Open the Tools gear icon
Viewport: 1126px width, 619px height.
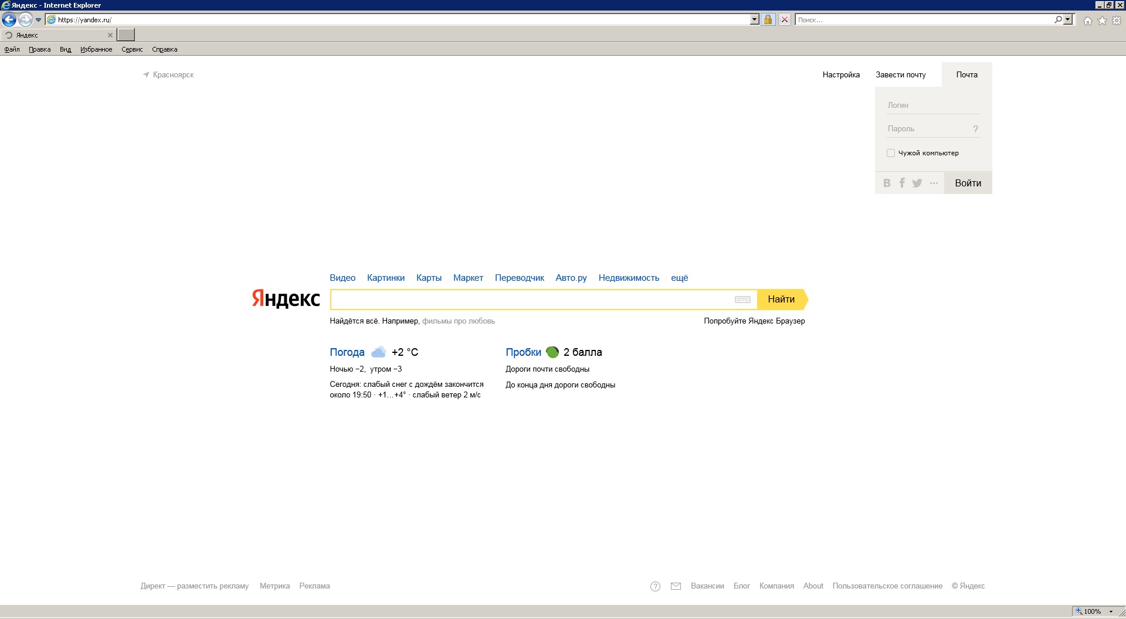click(x=1117, y=21)
